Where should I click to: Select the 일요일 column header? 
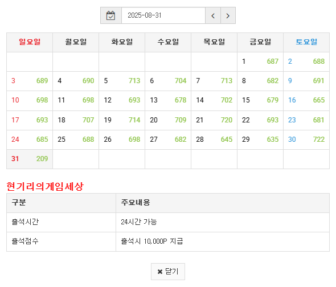30,42
